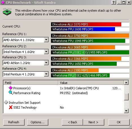Open Reference CPU 2 dropdown arrow
This screenshot has height=129, width=132.
coord(46,52)
